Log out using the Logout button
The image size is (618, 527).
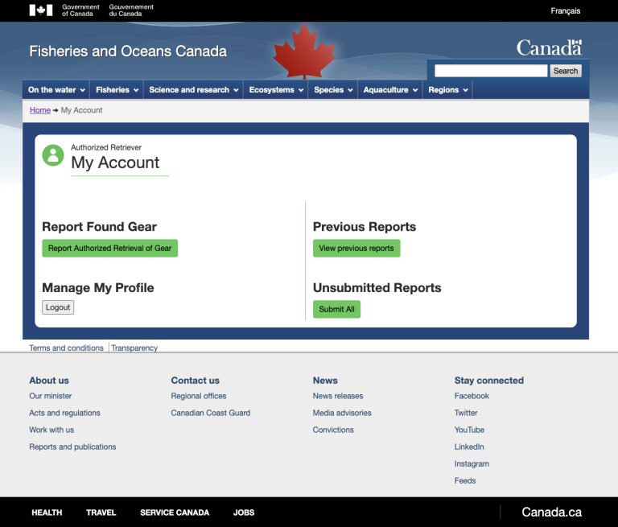(58, 307)
